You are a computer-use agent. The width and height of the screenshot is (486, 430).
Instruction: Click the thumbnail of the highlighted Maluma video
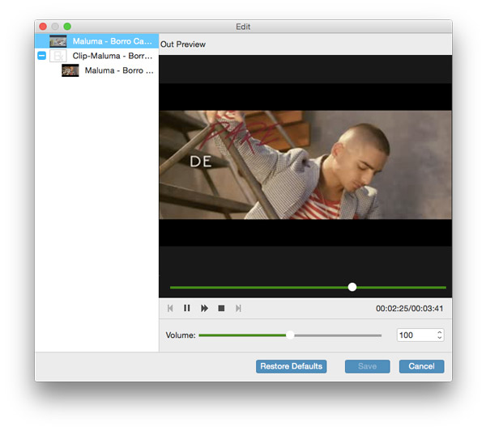[x=58, y=41]
